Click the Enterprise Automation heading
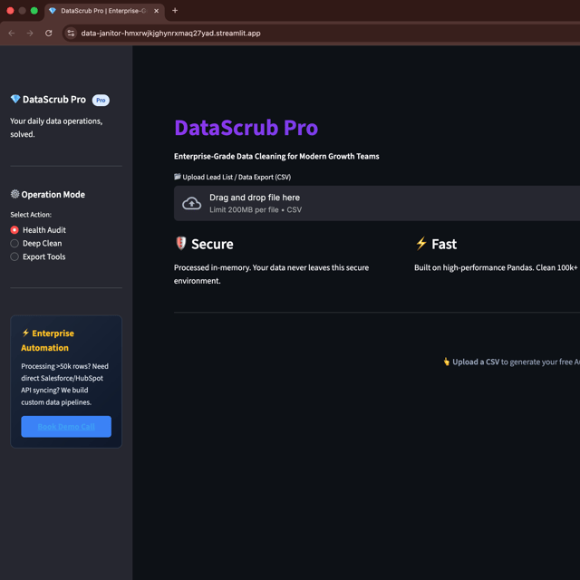Viewport: 580px width, 580px height. (x=48, y=341)
